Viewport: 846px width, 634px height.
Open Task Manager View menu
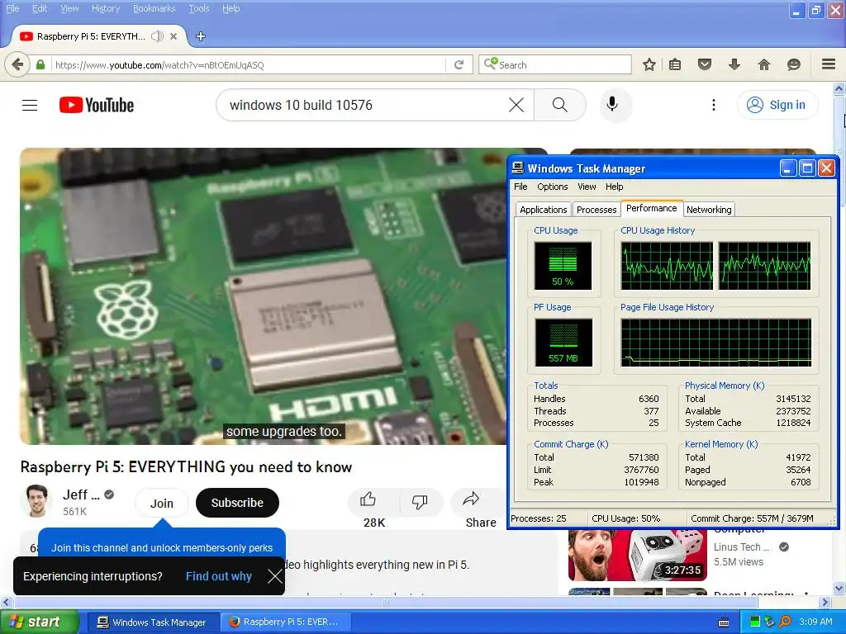coord(587,187)
